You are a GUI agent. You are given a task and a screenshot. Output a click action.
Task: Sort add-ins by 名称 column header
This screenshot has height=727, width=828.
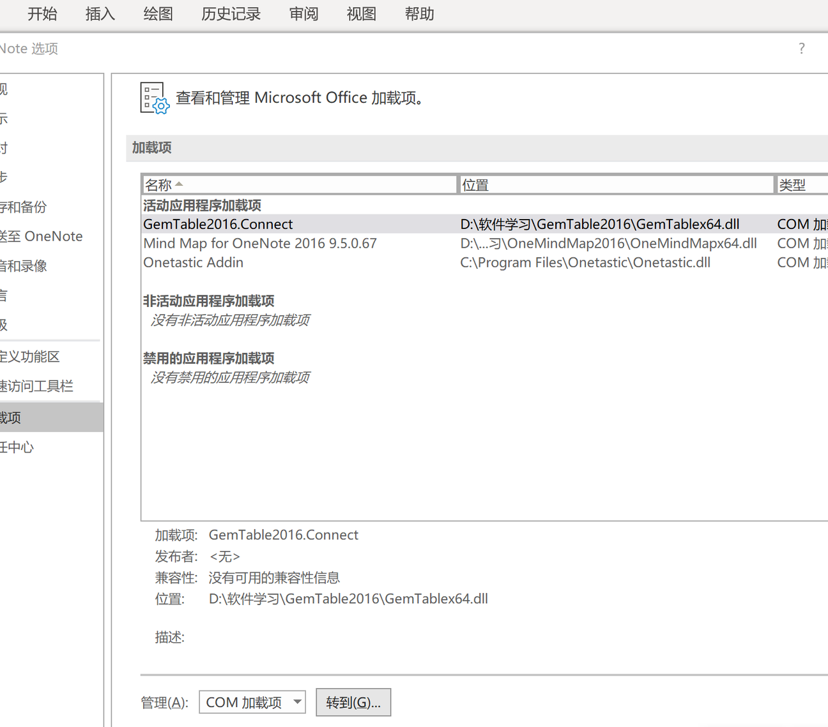[299, 185]
